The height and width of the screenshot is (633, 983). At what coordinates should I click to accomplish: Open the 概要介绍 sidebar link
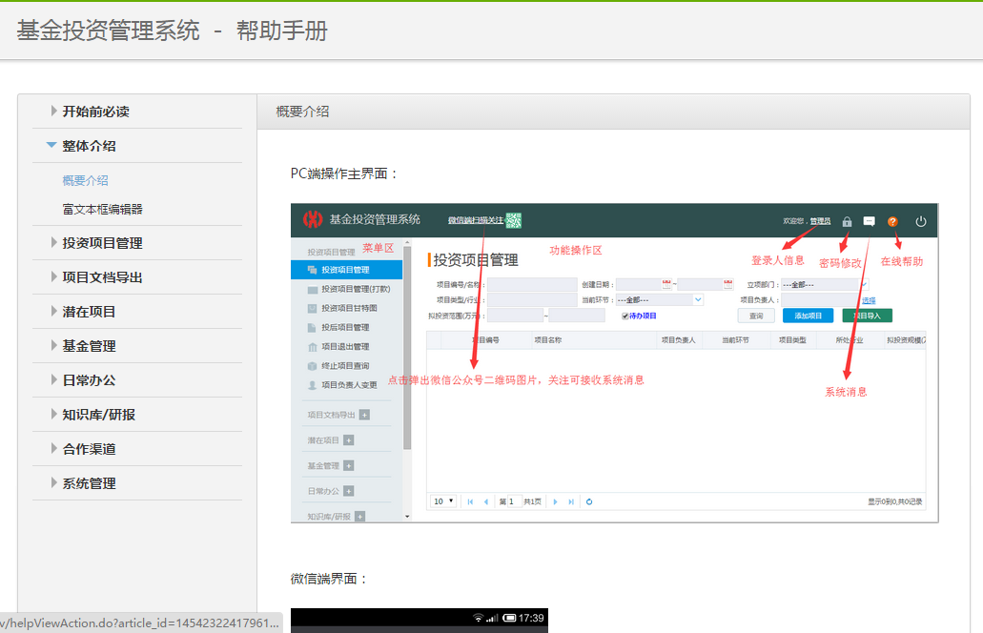86,180
